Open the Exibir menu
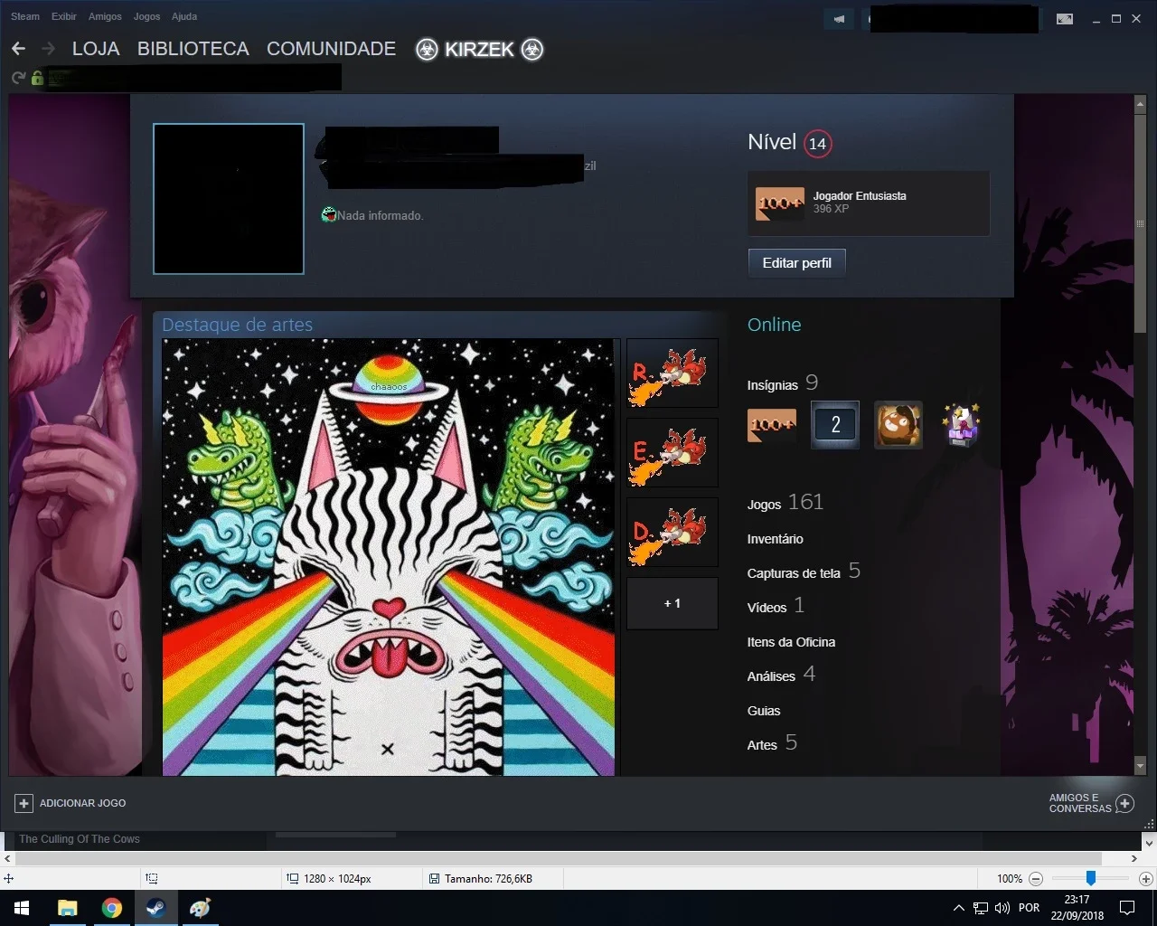The height and width of the screenshot is (926, 1157). point(64,16)
